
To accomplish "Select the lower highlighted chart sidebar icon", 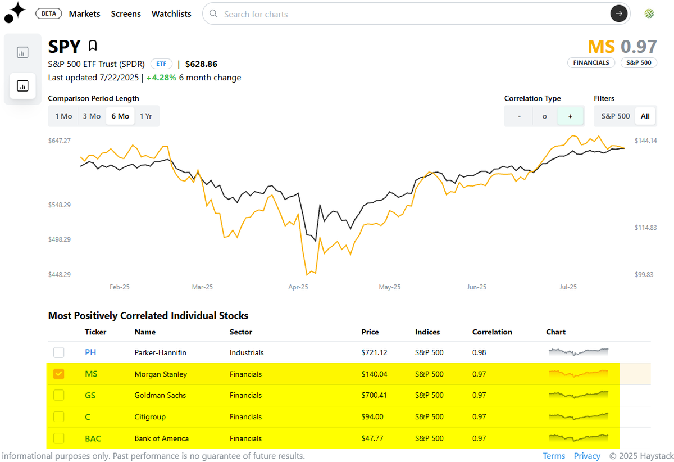I will [x=22, y=86].
